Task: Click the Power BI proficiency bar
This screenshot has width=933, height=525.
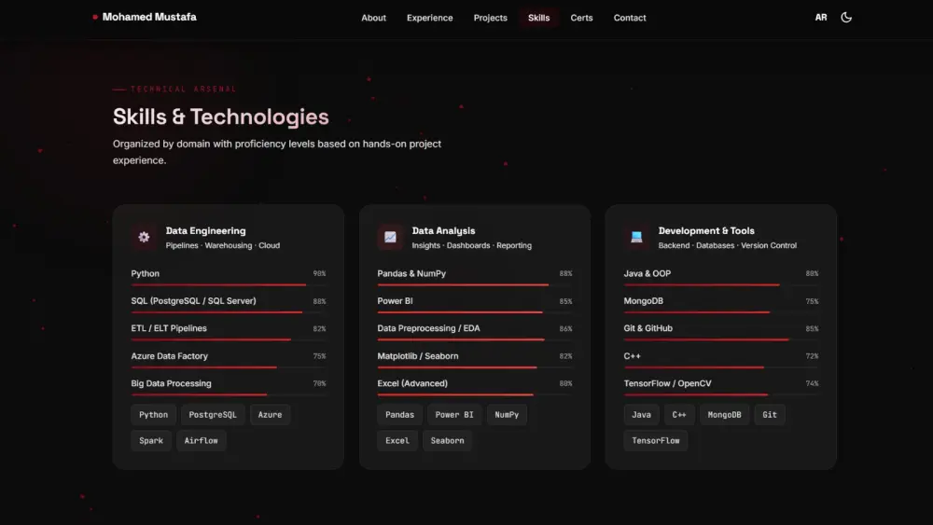Action: (474, 312)
